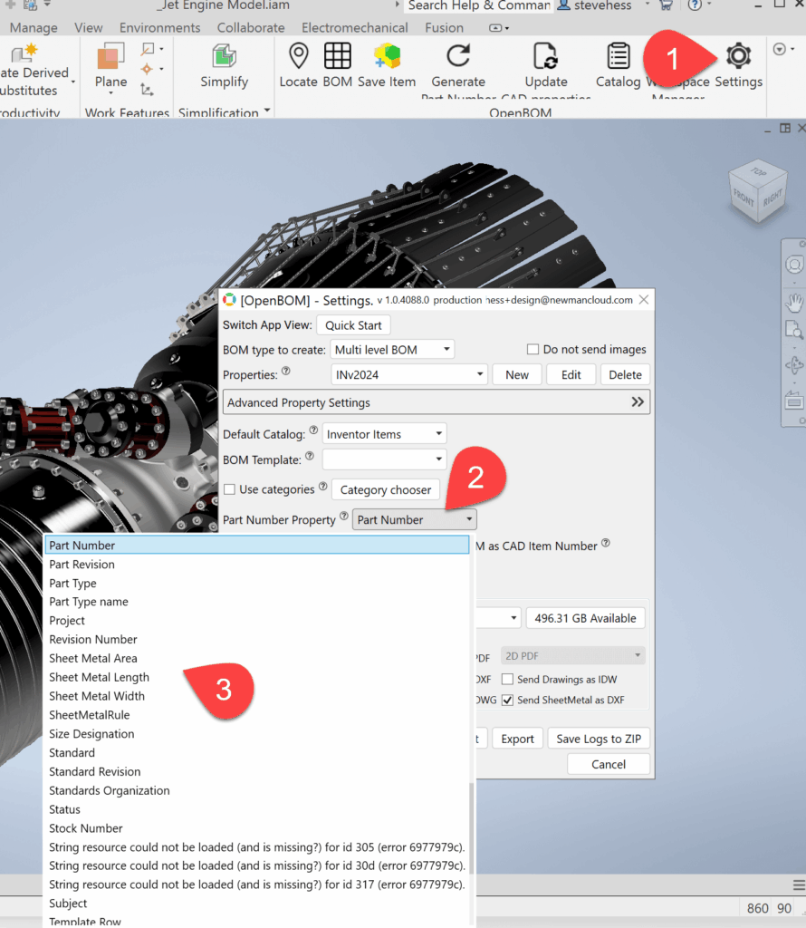Click the Derived Substitutes icon

pos(24,53)
